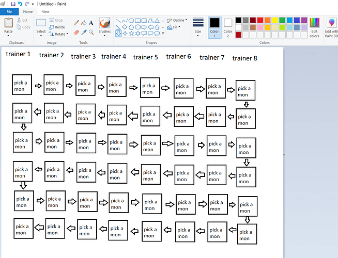Click the 'trainer 5' heading on canvas
This screenshot has width=338, height=258.
[x=146, y=57]
